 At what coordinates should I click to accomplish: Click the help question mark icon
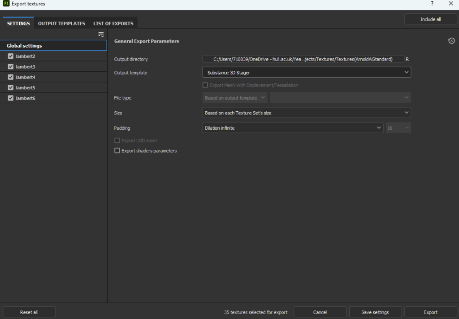coord(432,4)
